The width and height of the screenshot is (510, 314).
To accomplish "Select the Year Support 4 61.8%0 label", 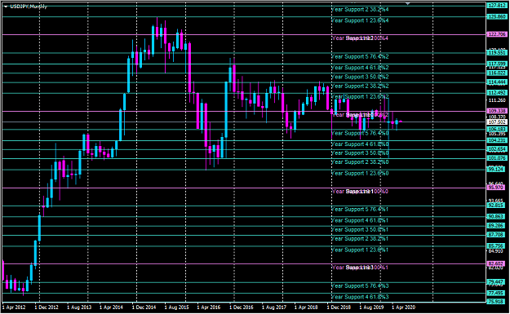I will (x=360, y=144).
